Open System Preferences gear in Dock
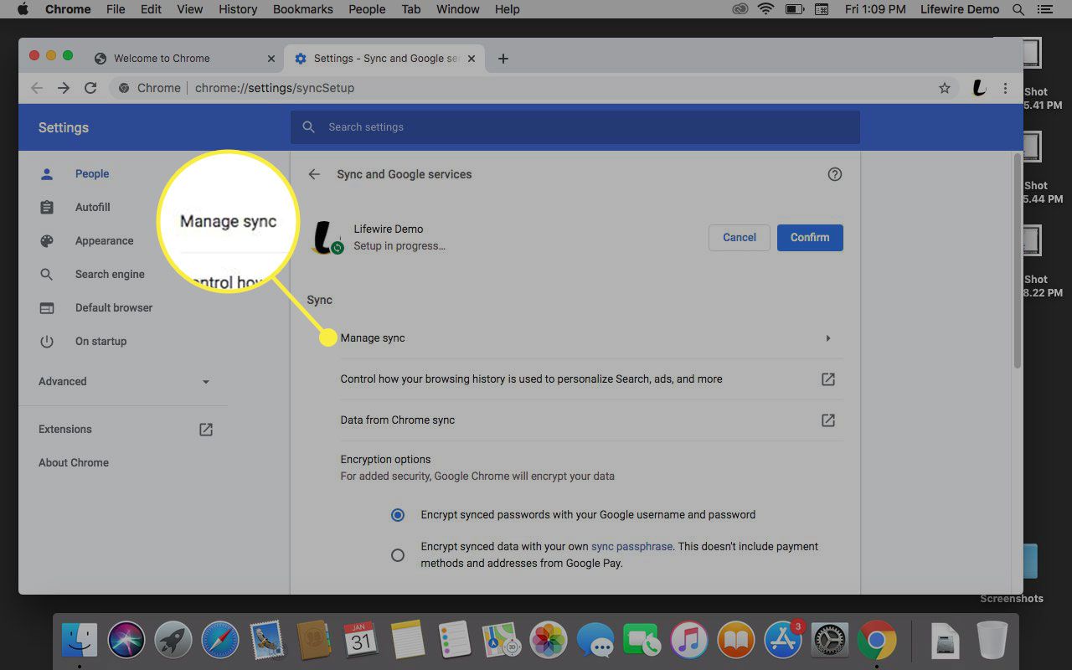The image size is (1072, 670). (830, 642)
